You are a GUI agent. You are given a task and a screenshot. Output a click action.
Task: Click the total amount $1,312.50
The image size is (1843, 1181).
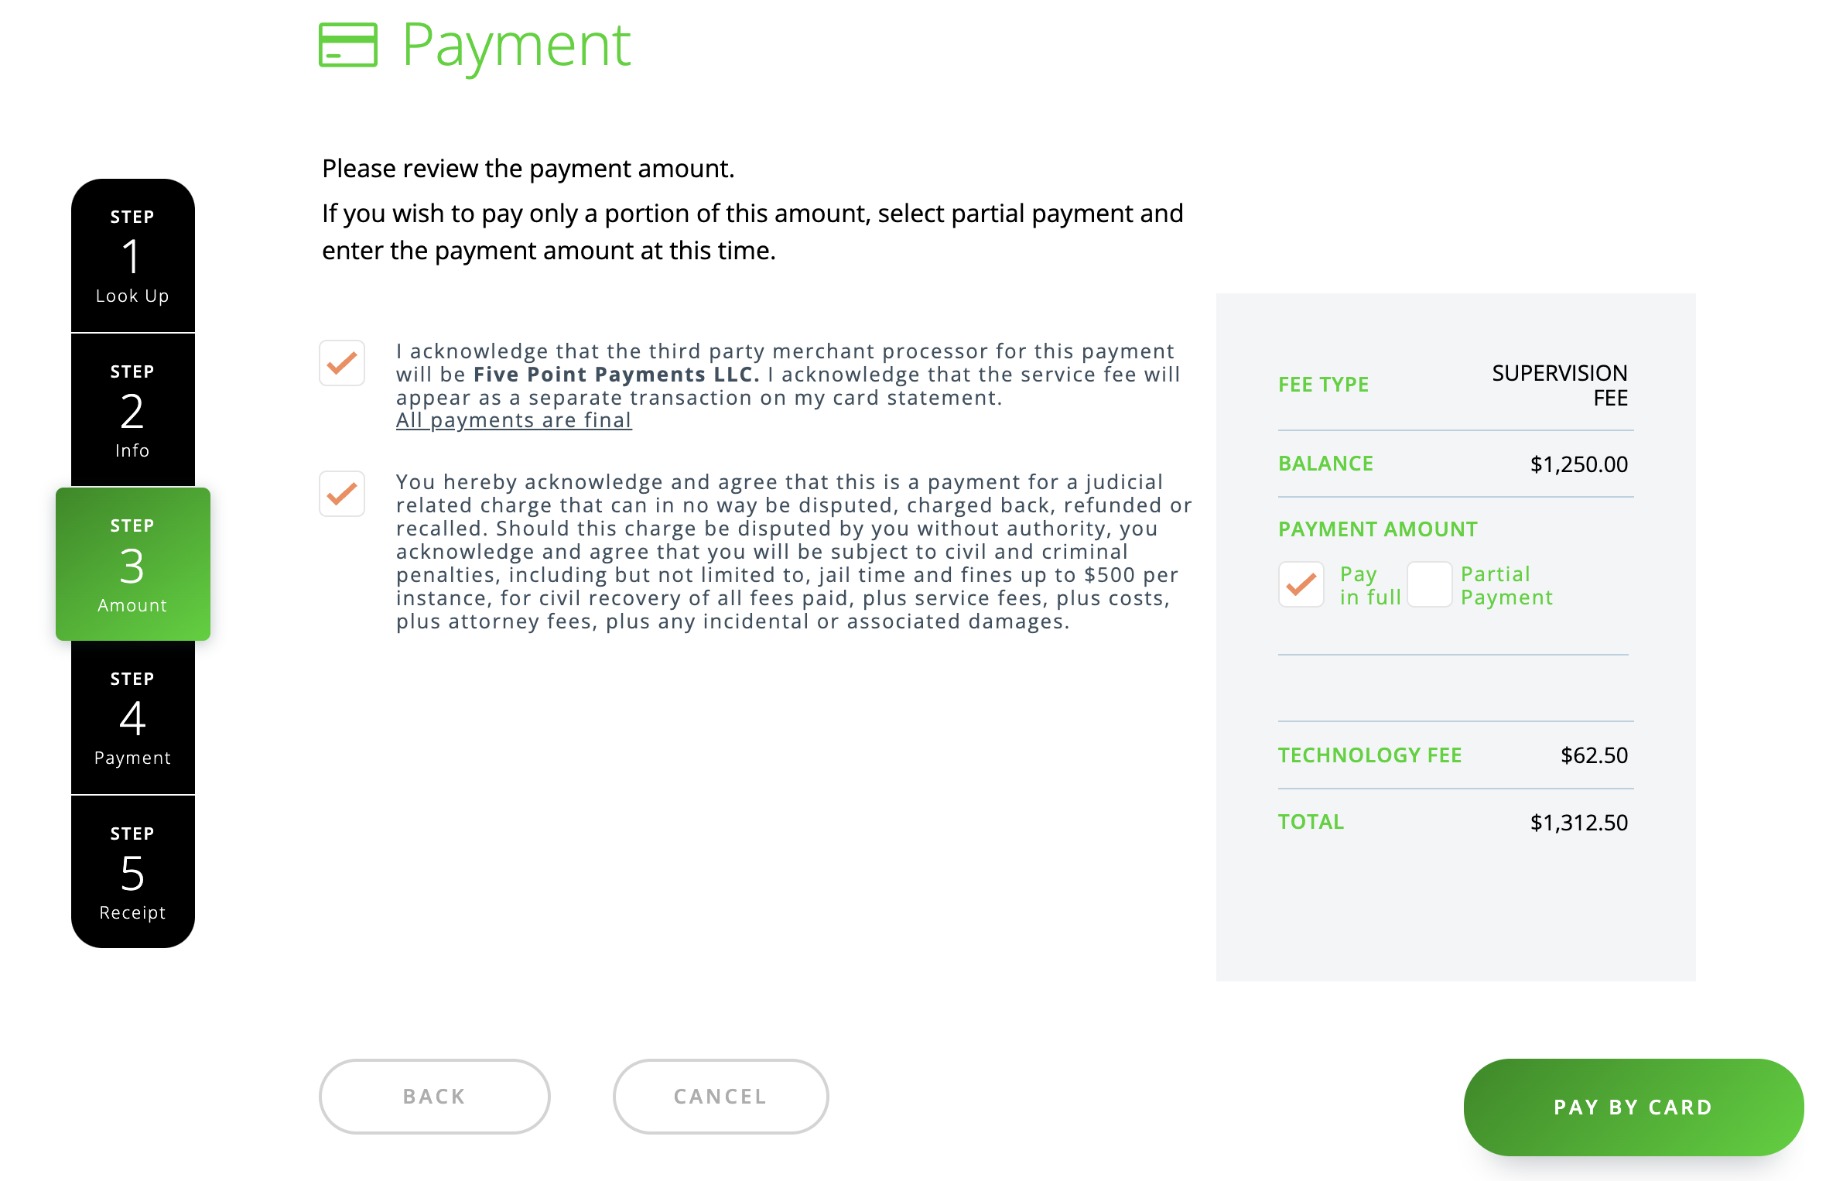click(x=1578, y=822)
